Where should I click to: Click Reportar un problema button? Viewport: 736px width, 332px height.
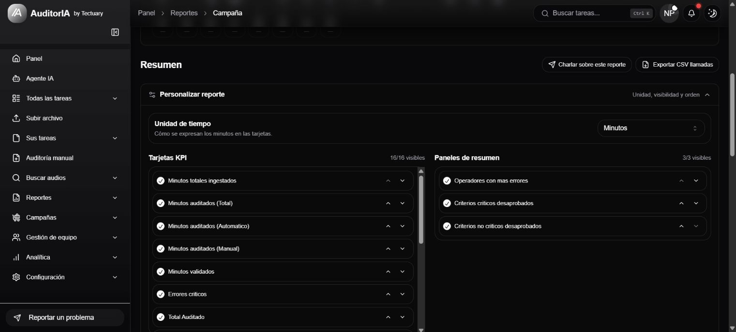click(x=65, y=318)
